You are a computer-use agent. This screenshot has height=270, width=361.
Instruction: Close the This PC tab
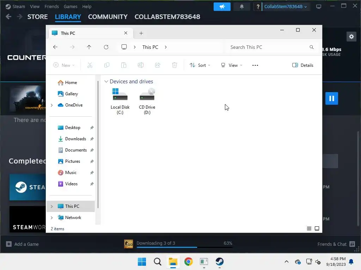[126, 33]
